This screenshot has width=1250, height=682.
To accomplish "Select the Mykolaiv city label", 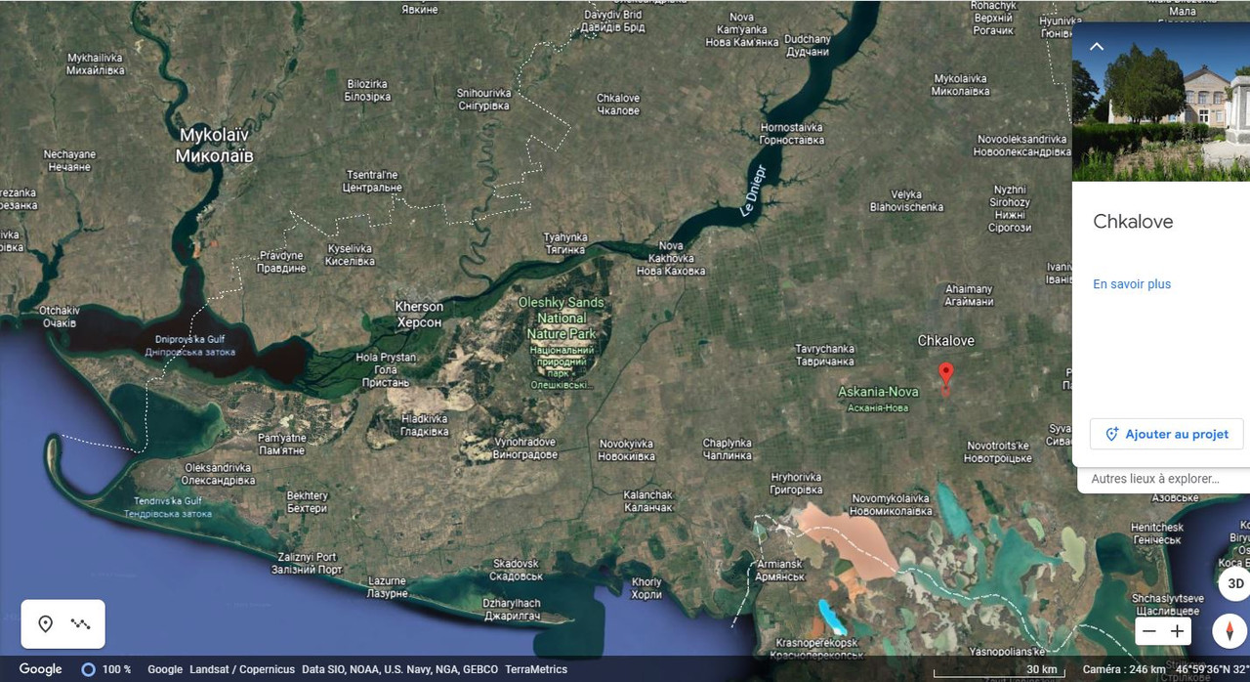I will (214, 146).
